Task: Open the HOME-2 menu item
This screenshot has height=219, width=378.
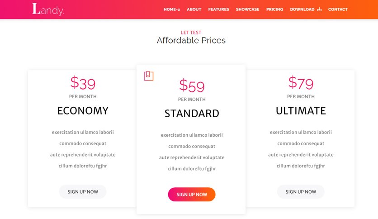Action: click(x=172, y=10)
